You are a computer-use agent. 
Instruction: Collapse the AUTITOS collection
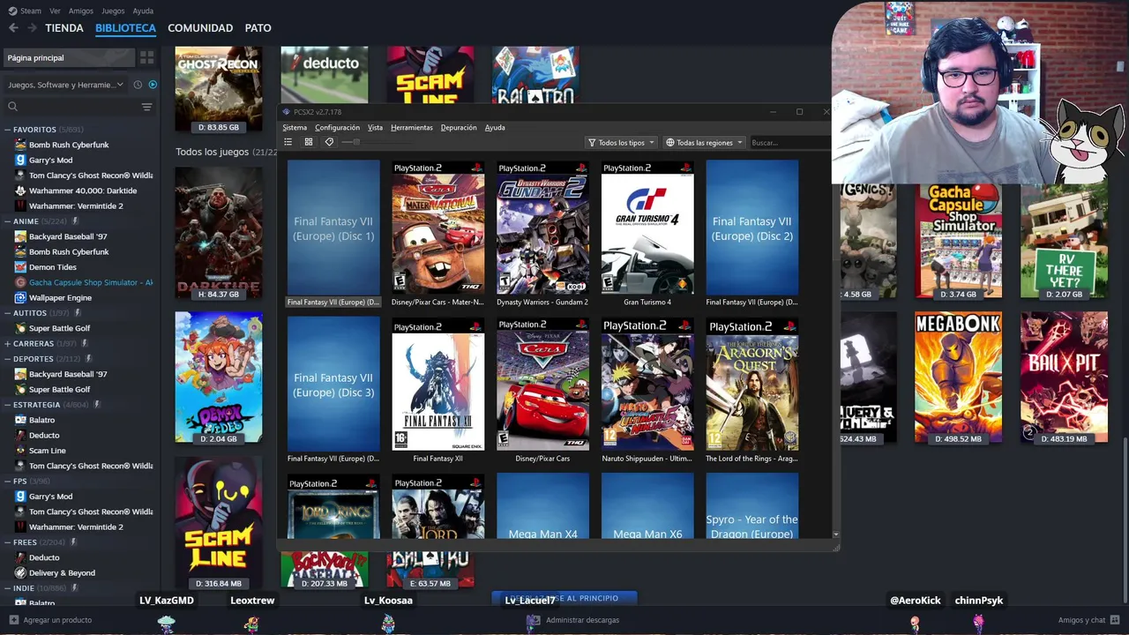pos(7,313)
